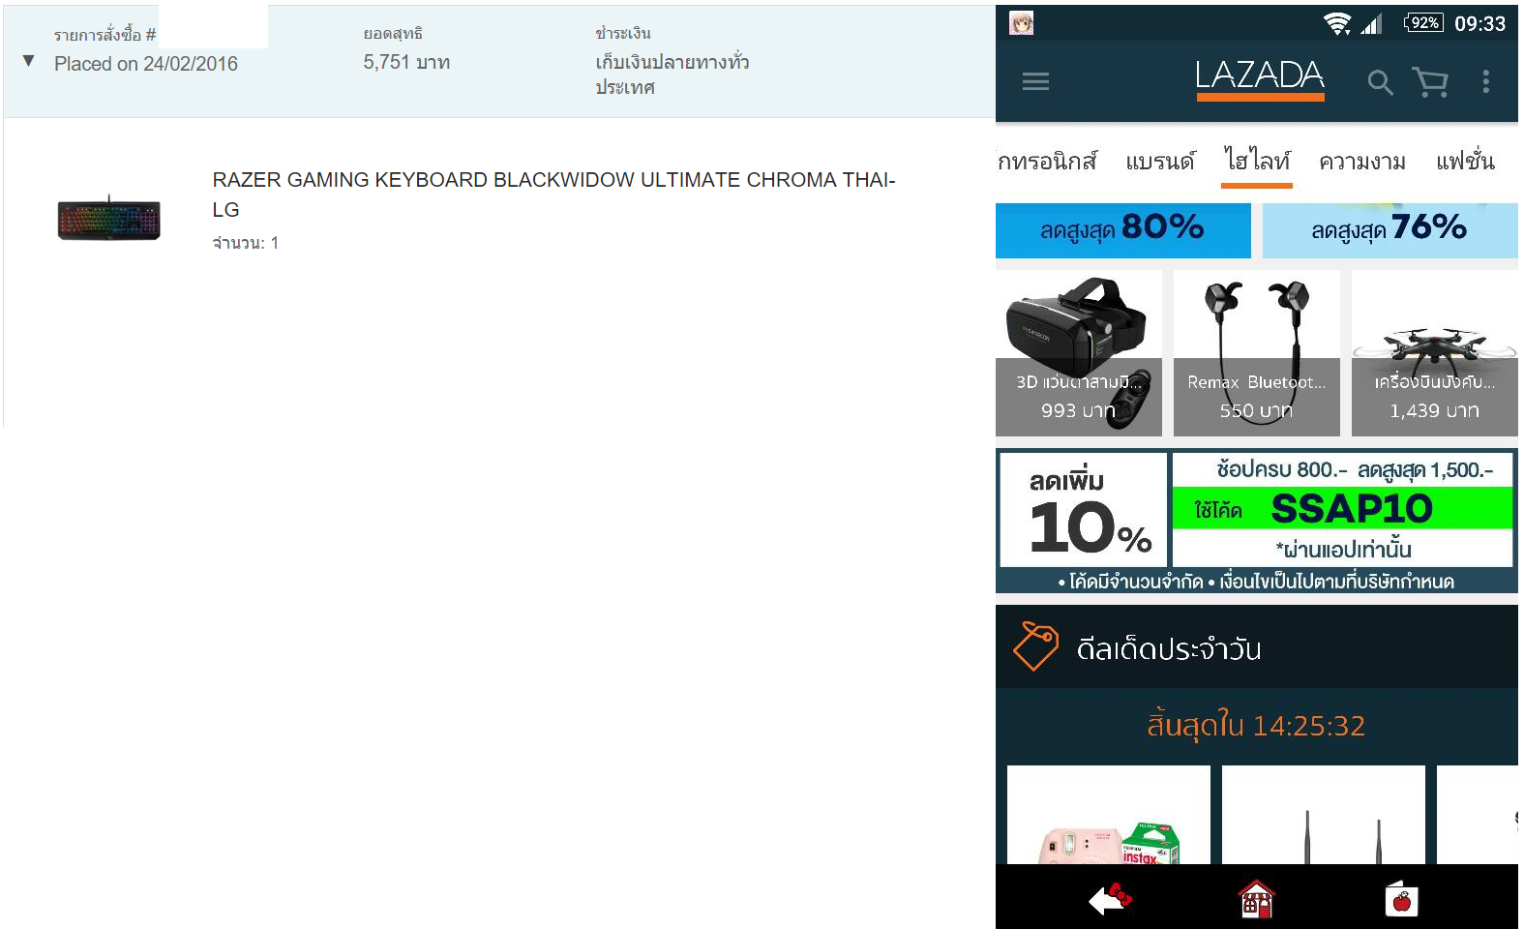The width and height of the screenshot is (1524, 929).
Task: Switch to the ความงาม tab
Action: 1362,161
